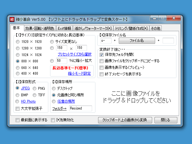Enable 最前面に表示する checkbox

[x=17, y=120]
